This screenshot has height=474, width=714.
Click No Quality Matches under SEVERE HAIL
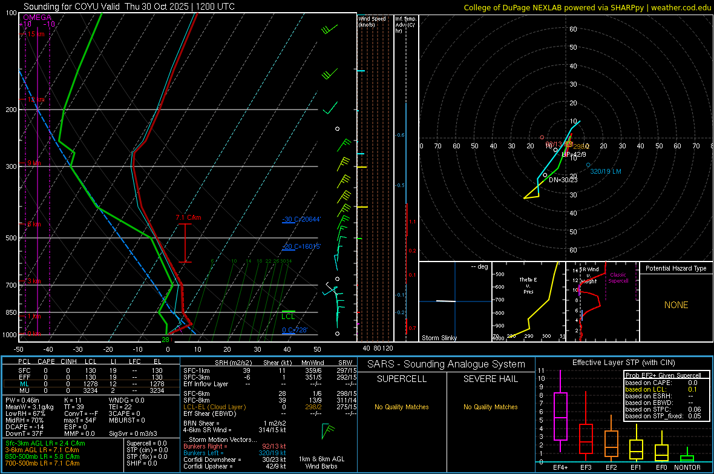pyautogui.click(x=490, y=407)
